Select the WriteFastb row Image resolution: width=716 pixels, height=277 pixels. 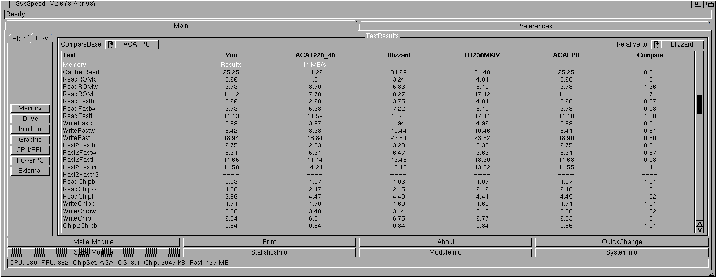[378, 123]
